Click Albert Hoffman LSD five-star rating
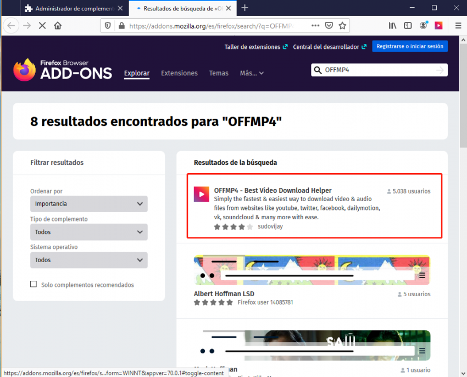467x377 pixels. tap(213, 302)
